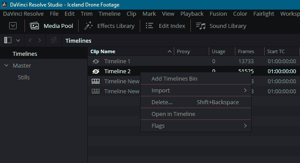Click the second Timeline New timeline icon

point(96,92)
